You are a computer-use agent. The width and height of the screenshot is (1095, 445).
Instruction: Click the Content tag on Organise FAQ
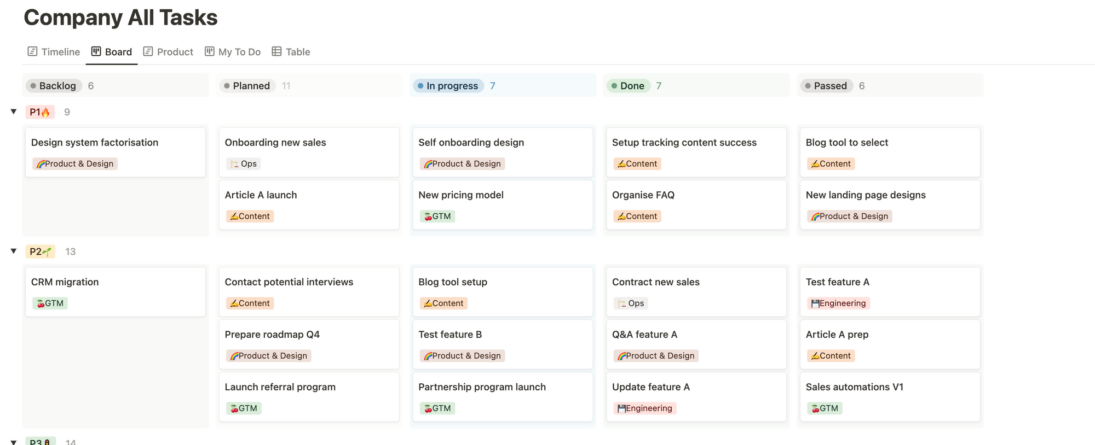pyautogui.click(x=637, y=216)
